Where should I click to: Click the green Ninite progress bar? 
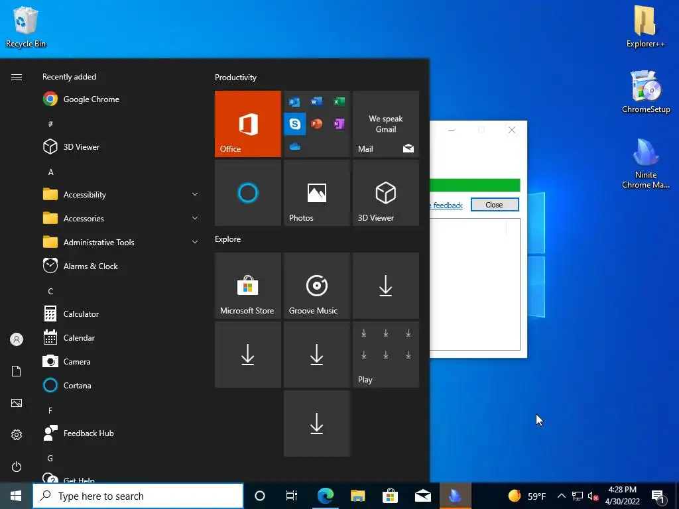(475, 186)
